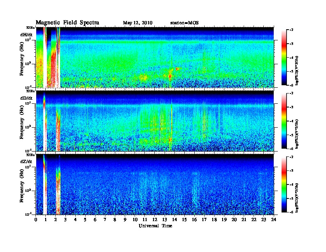The image size is (326, 252).
Task: Click the dD/dt color scale bar
Action: [x=284, y=121]
